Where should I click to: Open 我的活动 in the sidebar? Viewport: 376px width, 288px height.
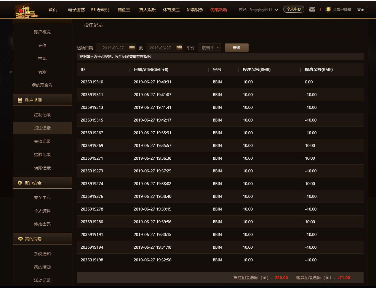42,267
